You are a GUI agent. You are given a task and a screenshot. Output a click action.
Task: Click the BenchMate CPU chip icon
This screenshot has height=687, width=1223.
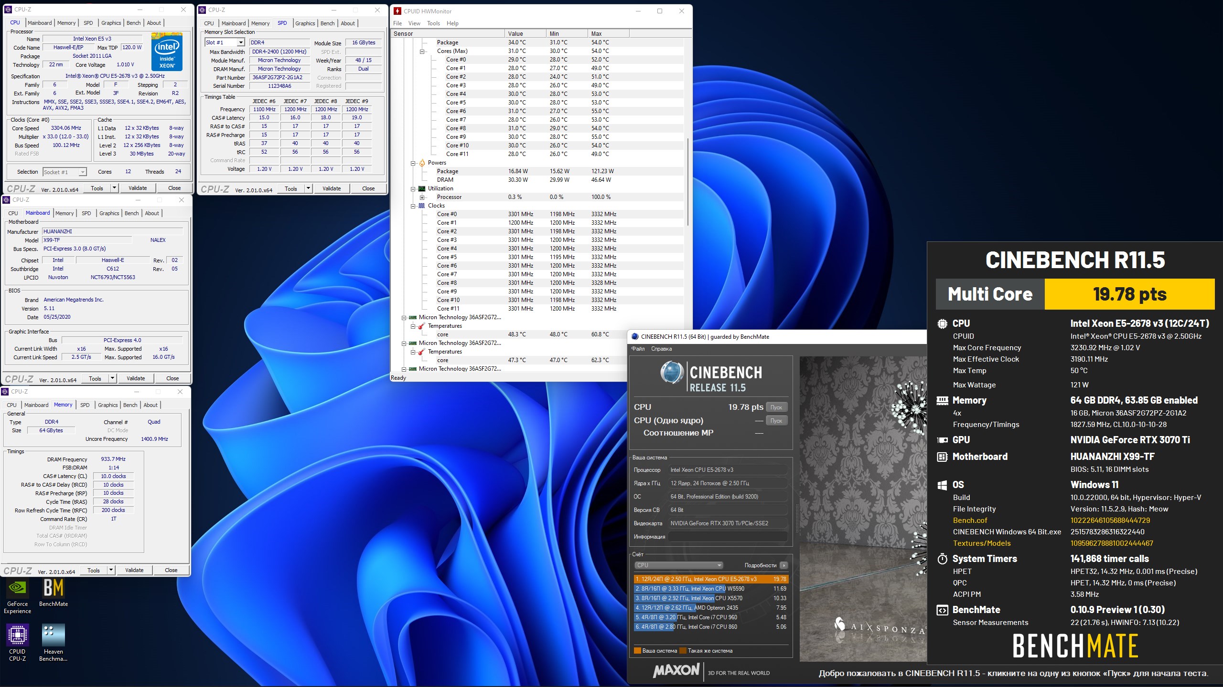942,323
